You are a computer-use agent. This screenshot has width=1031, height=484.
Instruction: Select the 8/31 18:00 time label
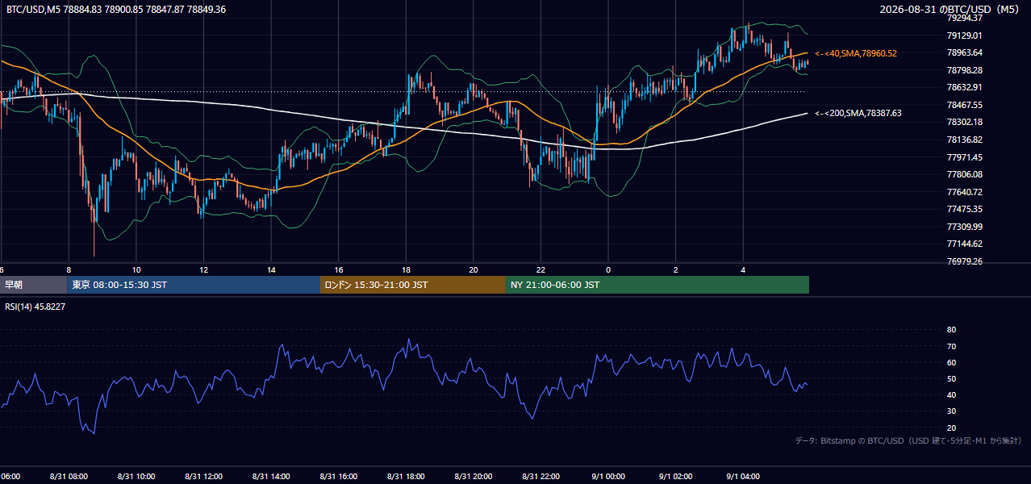click(x=406, y=477)
